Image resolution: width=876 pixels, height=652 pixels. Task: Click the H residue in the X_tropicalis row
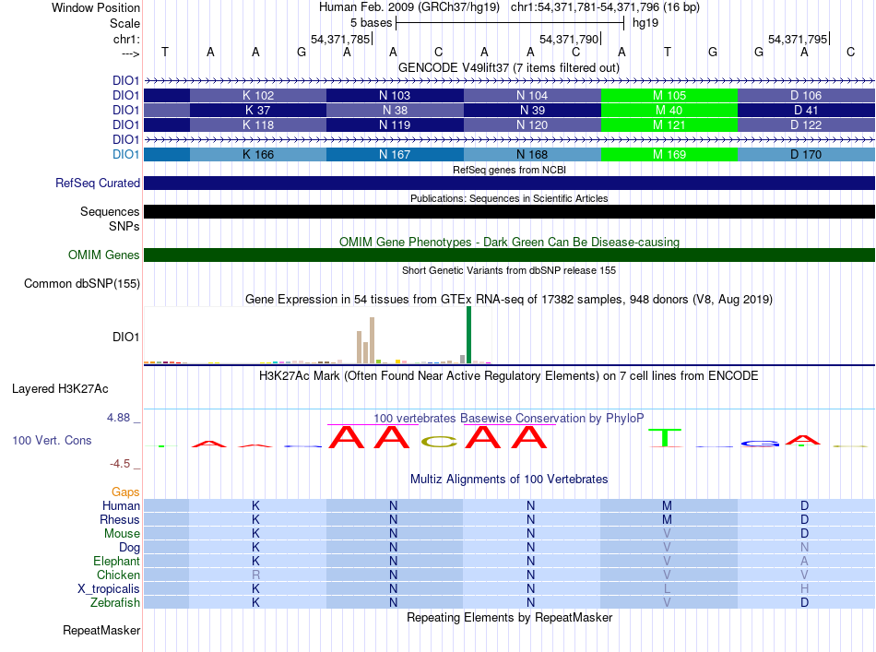coord(804,589)
